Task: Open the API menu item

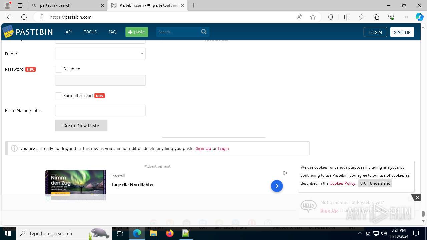Action: point(69,32)
